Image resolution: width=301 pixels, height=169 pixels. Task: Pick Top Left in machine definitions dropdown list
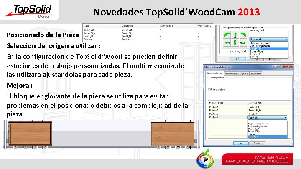point(268,134)
